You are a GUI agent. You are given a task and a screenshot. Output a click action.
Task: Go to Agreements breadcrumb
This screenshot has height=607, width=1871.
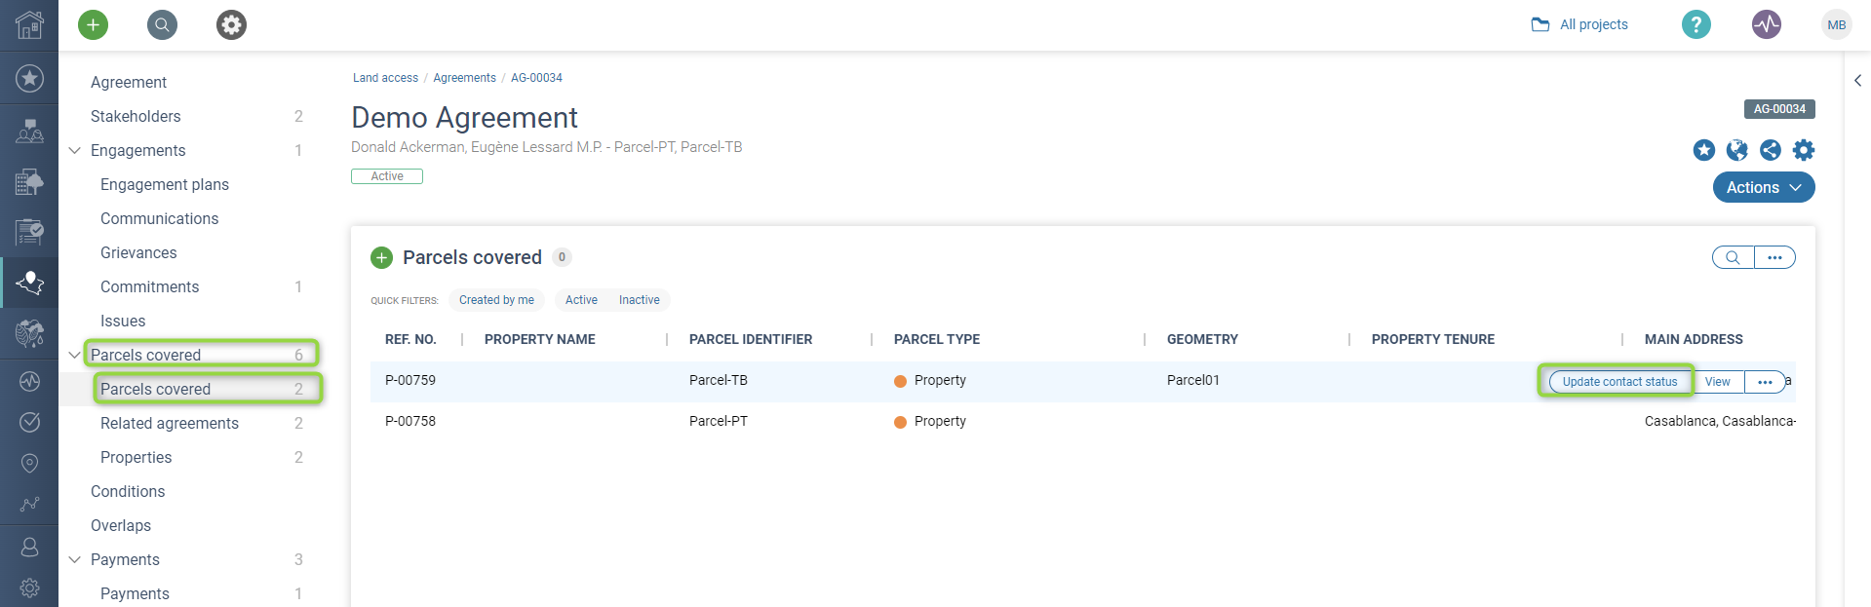tap(464, 78)
